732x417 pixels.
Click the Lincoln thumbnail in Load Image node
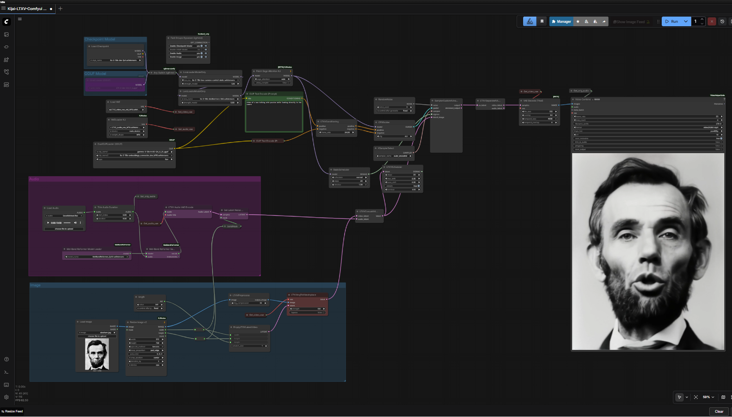pyautogui.click(x=97, y=355)
